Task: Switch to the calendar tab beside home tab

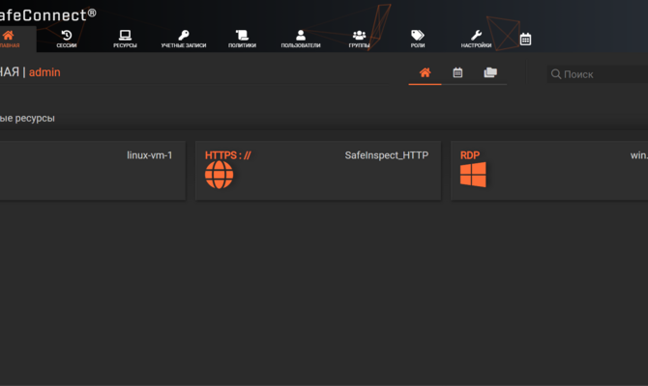Action: pos(457,73)
